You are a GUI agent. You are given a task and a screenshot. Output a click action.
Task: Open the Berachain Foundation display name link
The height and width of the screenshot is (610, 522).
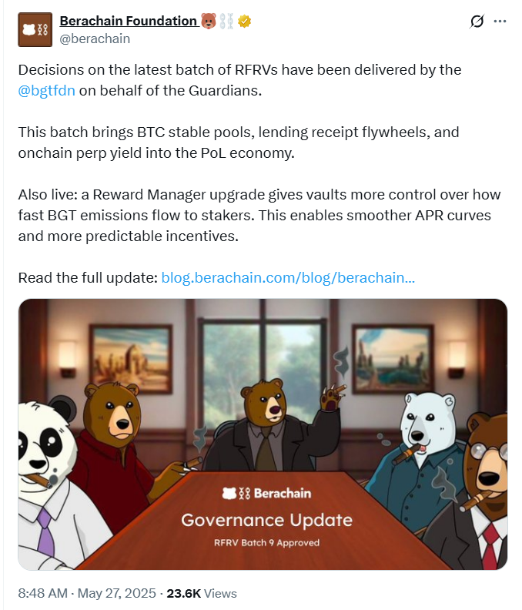[x=129, y=21]
